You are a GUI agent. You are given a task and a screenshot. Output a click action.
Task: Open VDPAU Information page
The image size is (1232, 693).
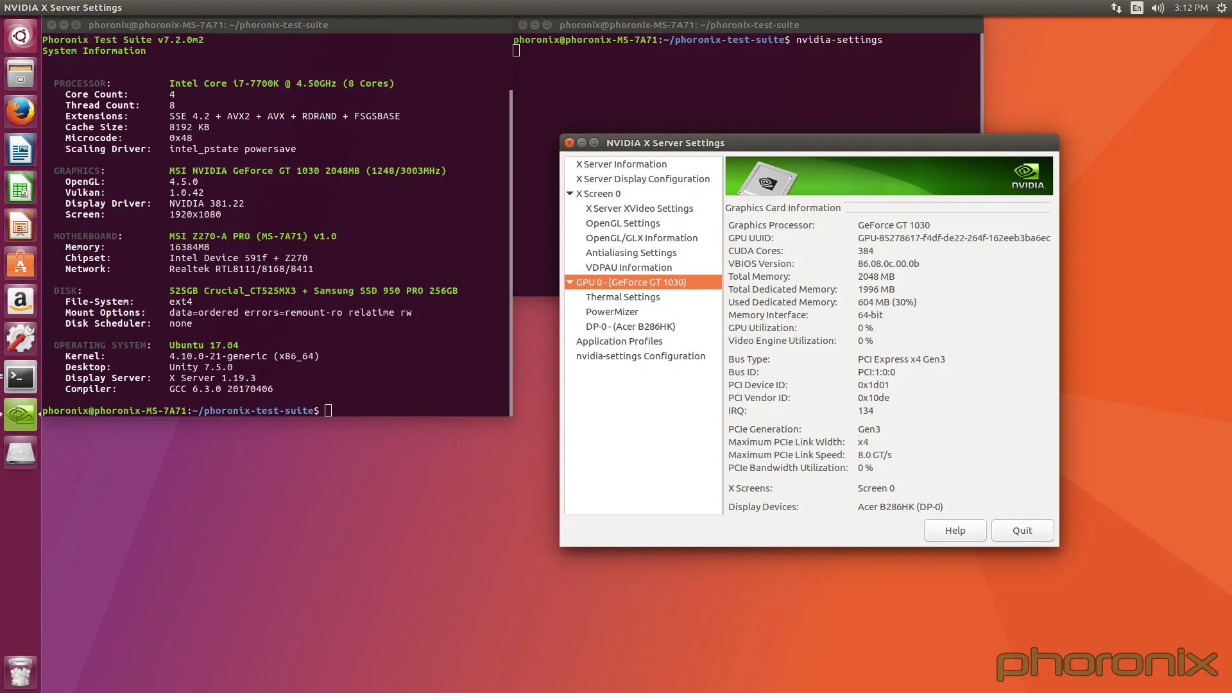[x=629, y=268]
